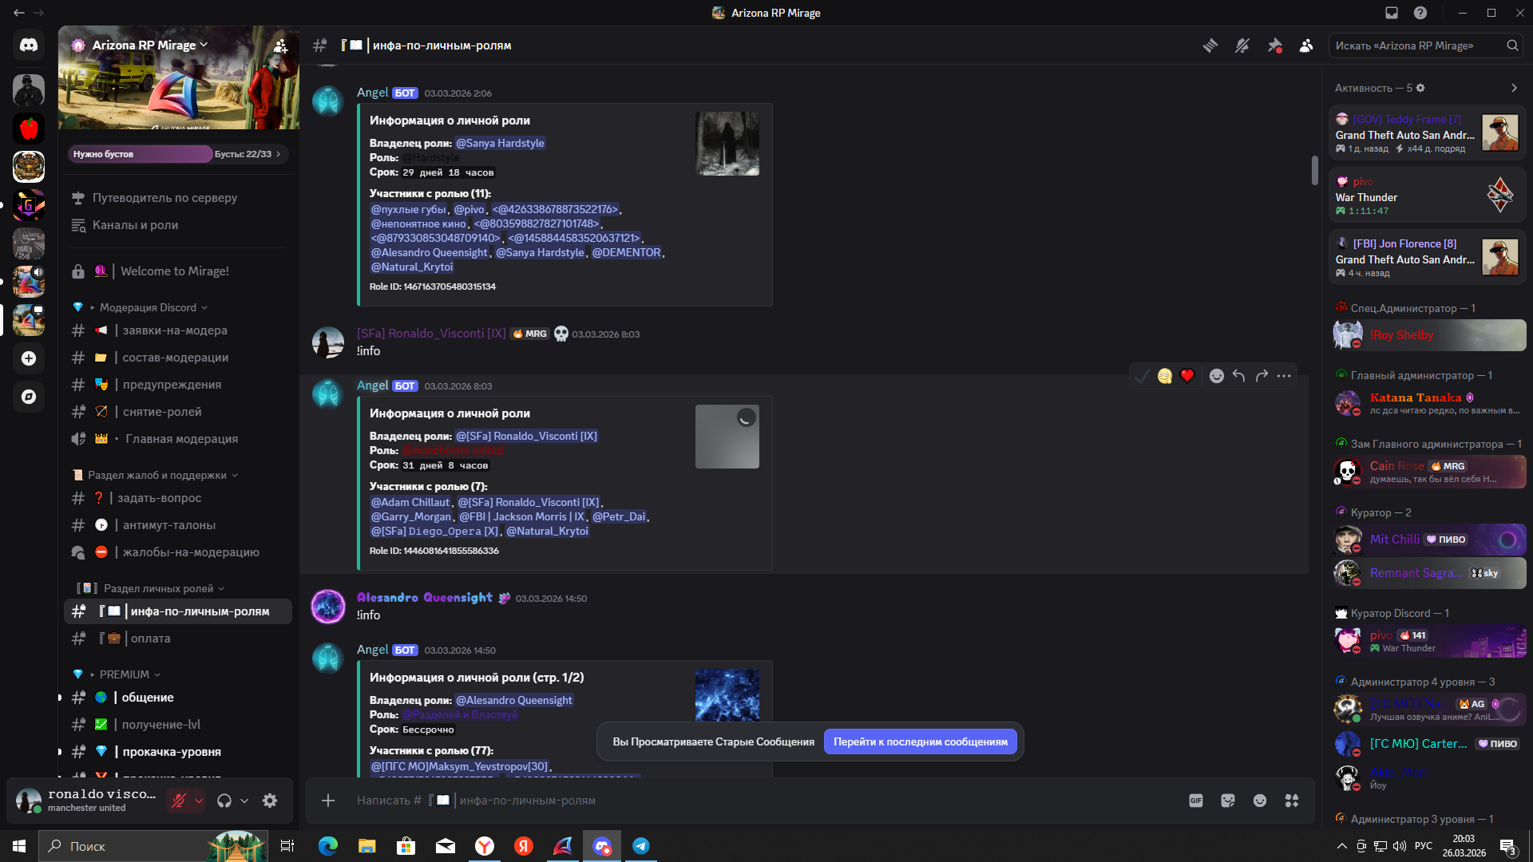
Task: Open the emoji picker in message bar
Action: pos(1260,801)
